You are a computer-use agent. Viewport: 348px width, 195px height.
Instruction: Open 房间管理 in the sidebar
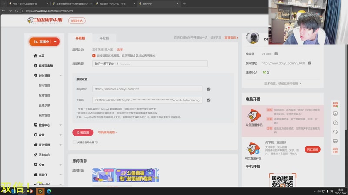point(44,85)
